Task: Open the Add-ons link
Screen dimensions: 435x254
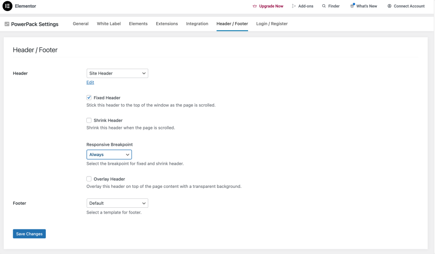Action: (302, 6)
